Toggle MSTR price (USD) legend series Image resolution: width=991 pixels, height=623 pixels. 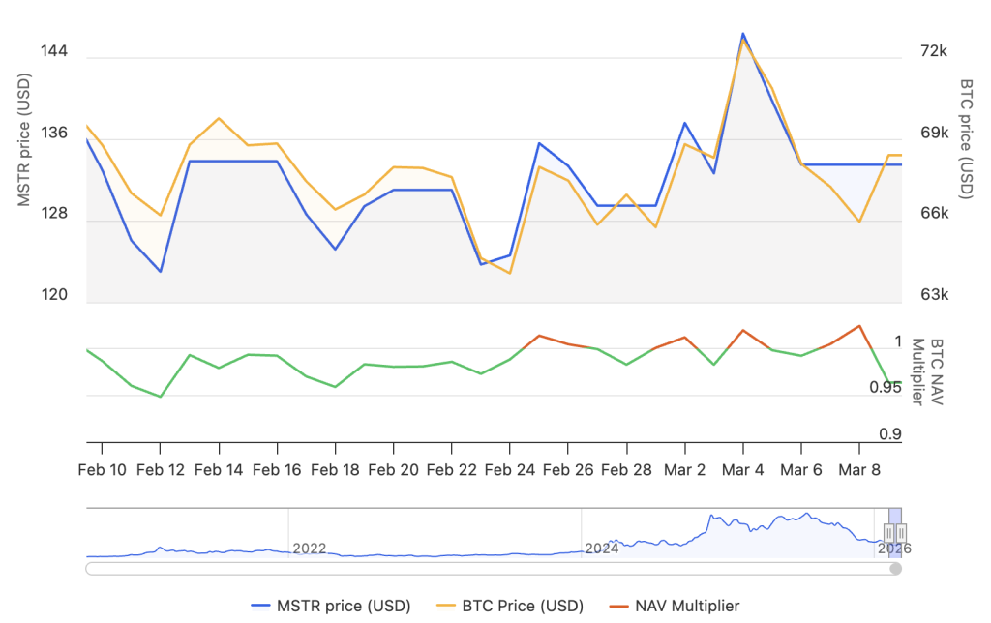[x=344, y=606]
